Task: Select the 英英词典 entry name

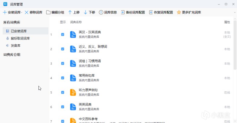Action: click(x=85, y=104)
